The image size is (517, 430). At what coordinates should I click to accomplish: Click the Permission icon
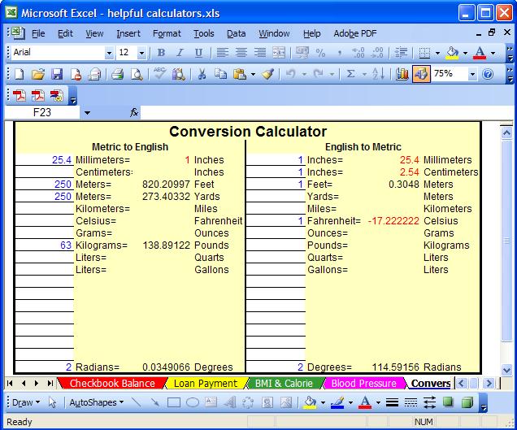(76, 74)
